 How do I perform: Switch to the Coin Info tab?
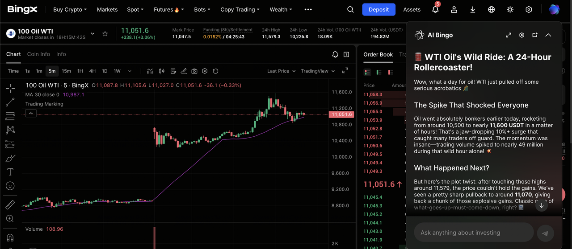[x=38, y=54]
